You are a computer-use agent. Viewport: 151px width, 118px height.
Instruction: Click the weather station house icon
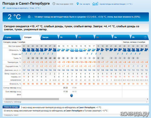tap(95, 4)
